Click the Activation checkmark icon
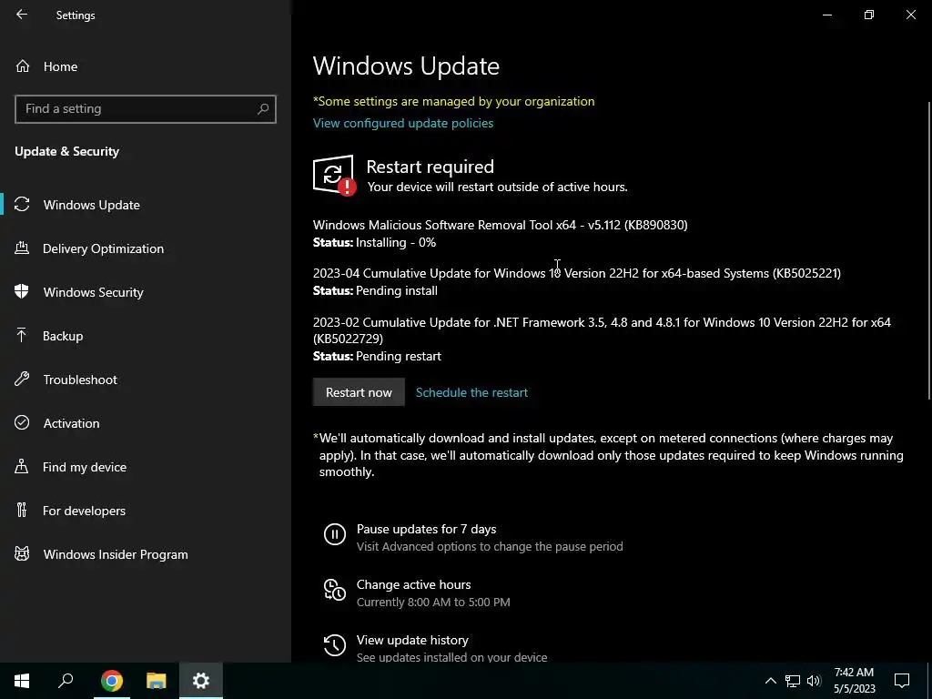 (x=22, y=422)
